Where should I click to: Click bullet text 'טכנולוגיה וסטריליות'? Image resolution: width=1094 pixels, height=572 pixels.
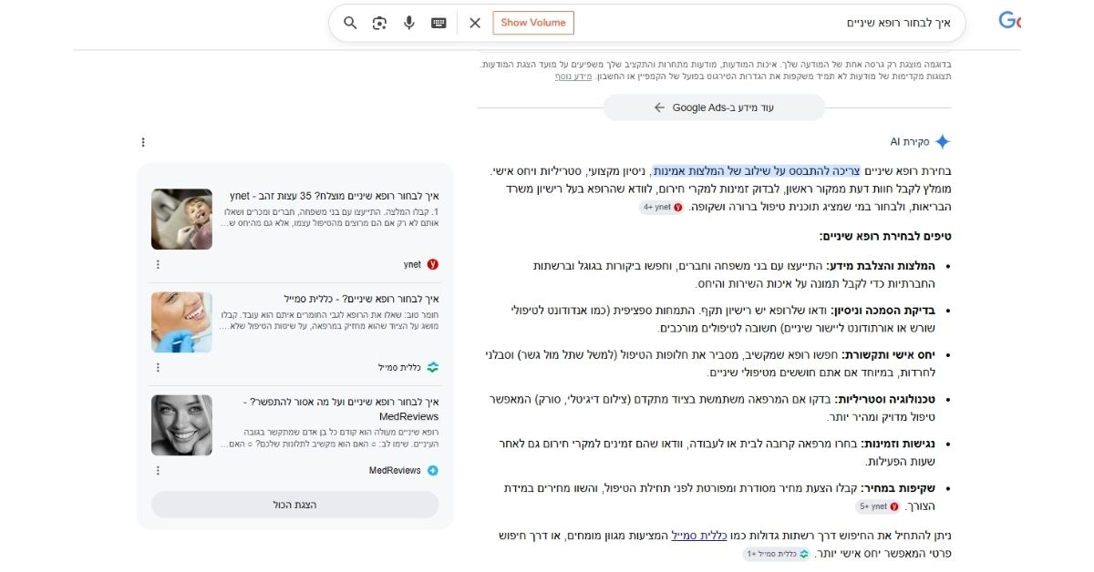tap(883, 399)
